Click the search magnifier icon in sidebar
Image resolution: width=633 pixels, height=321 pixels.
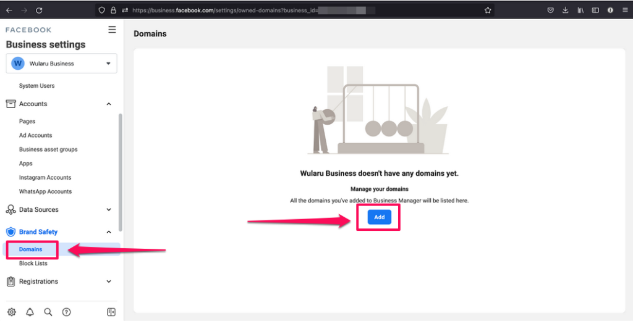click(48, 312)
